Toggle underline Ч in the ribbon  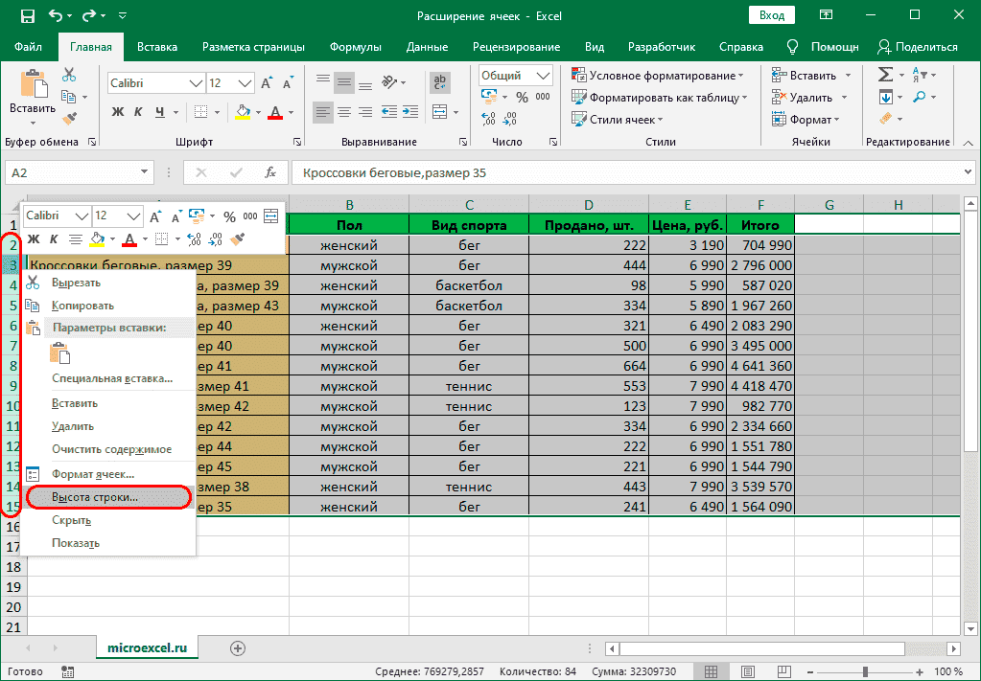point(161,112)
